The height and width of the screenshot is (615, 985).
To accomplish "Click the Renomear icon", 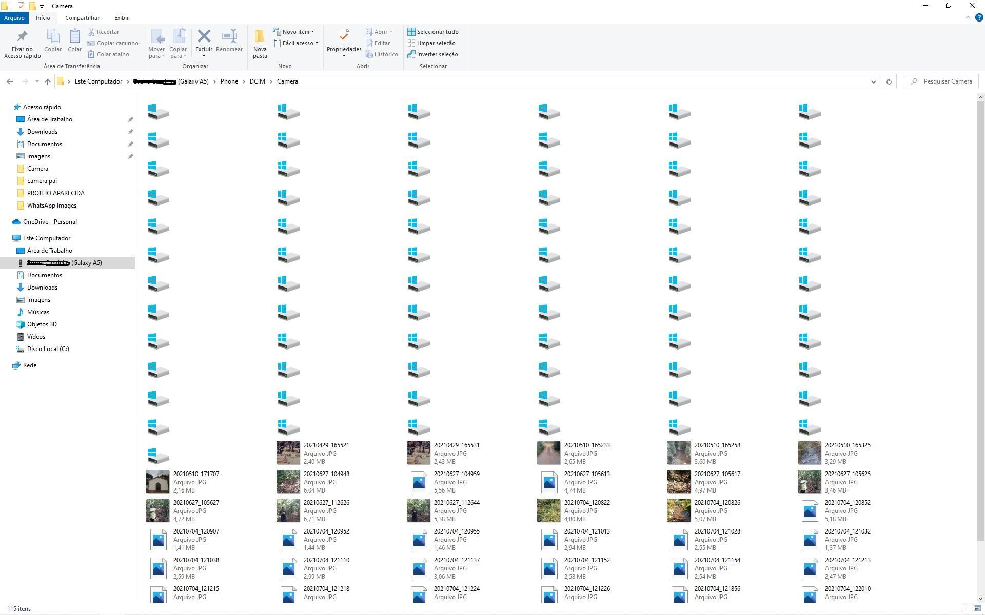I will click(229, 40).
